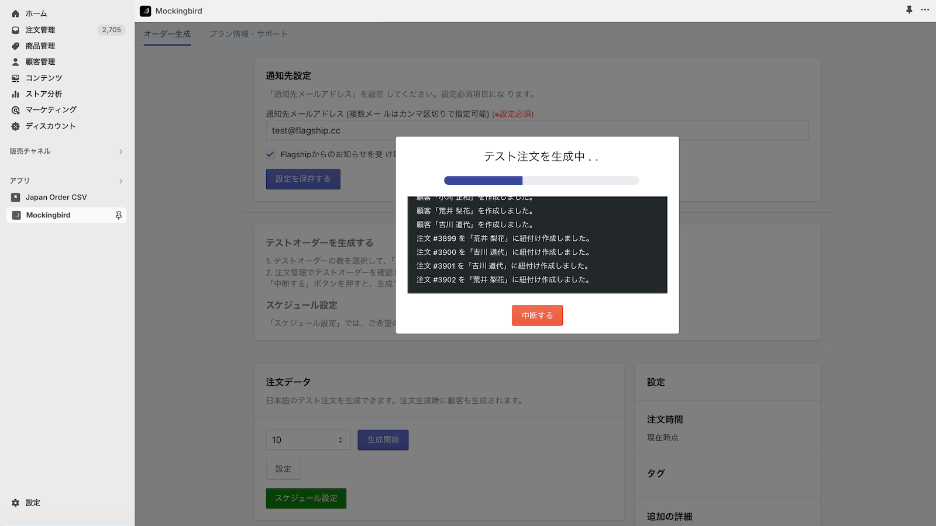Click the 設定を保存する button
The width and height of the screenshot is (936, 526).
pyautogui.click(x=302, y=179)
